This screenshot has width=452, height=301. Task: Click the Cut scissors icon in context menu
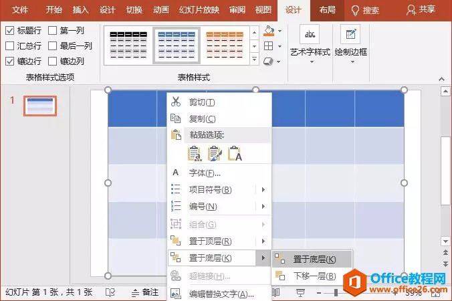coord(176,102)
